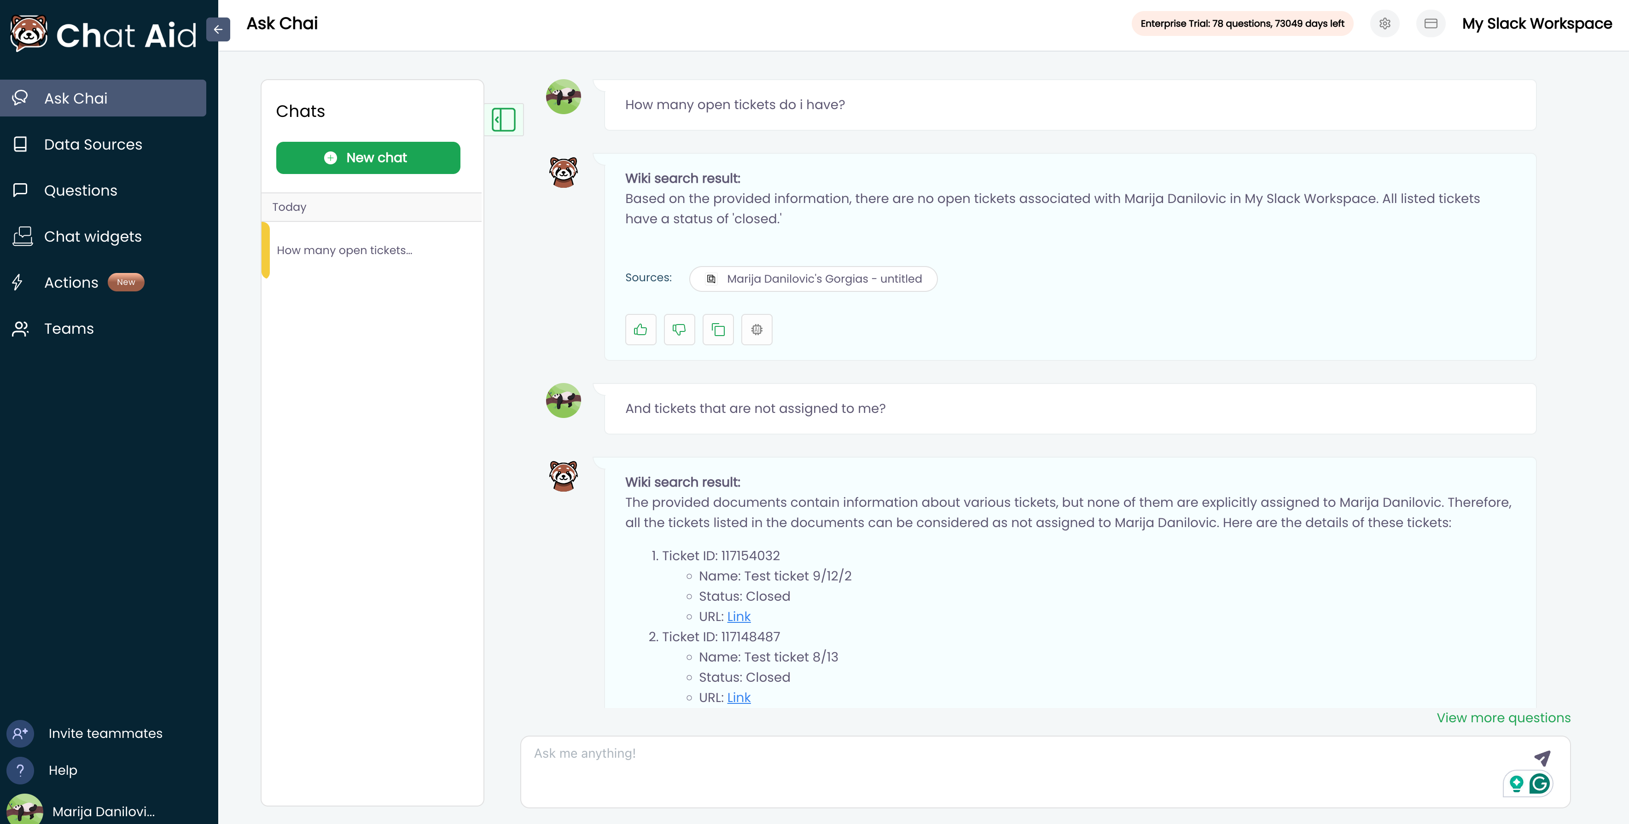Click the Chat widgets laptop icon

coord(22,236)
